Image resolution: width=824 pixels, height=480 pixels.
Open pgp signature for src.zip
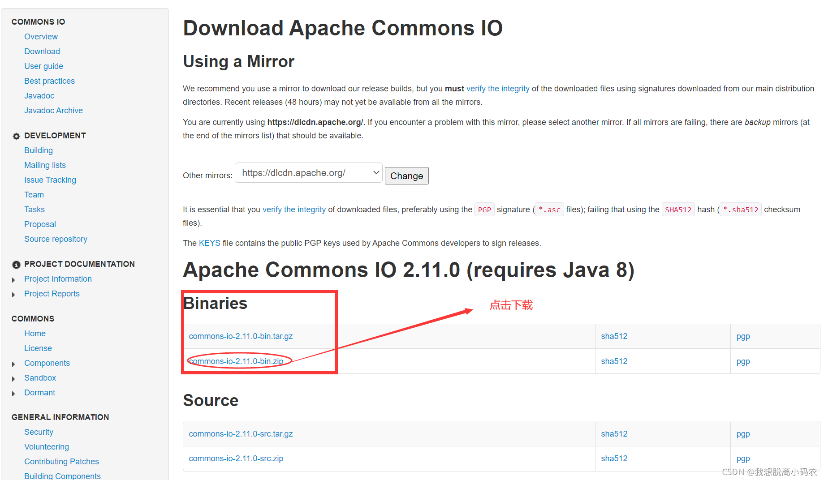743,459
